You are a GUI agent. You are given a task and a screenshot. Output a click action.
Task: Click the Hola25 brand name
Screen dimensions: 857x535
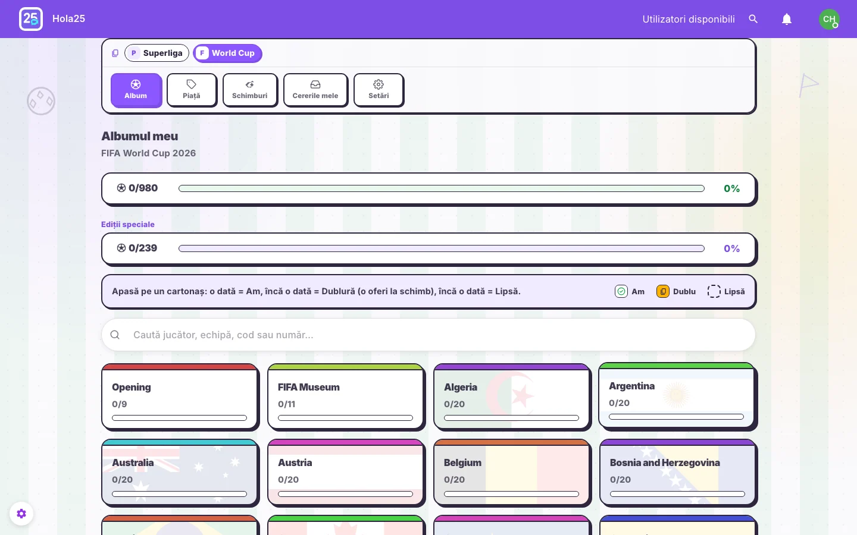(68, 18)
